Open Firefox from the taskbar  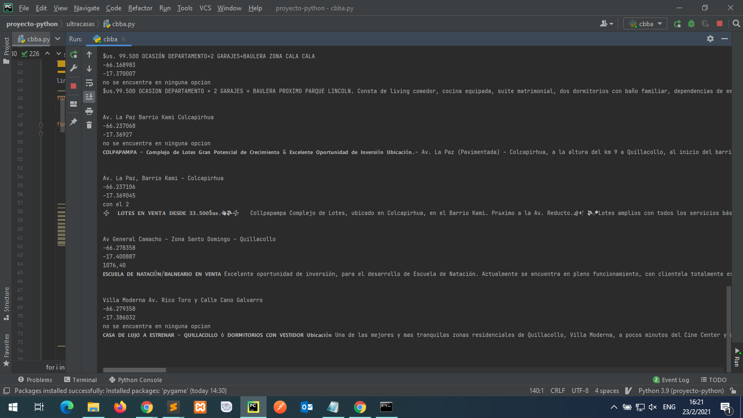click(x=120, y=407)
